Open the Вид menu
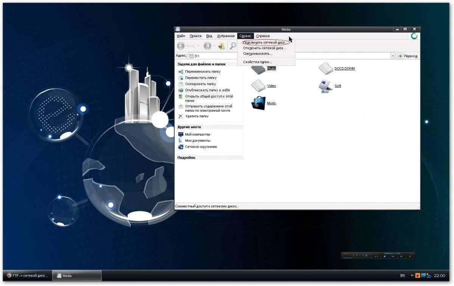 [209, 36]
